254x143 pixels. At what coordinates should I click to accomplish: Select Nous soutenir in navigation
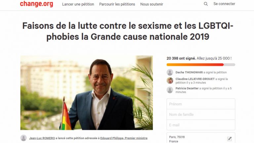(151, 4)
